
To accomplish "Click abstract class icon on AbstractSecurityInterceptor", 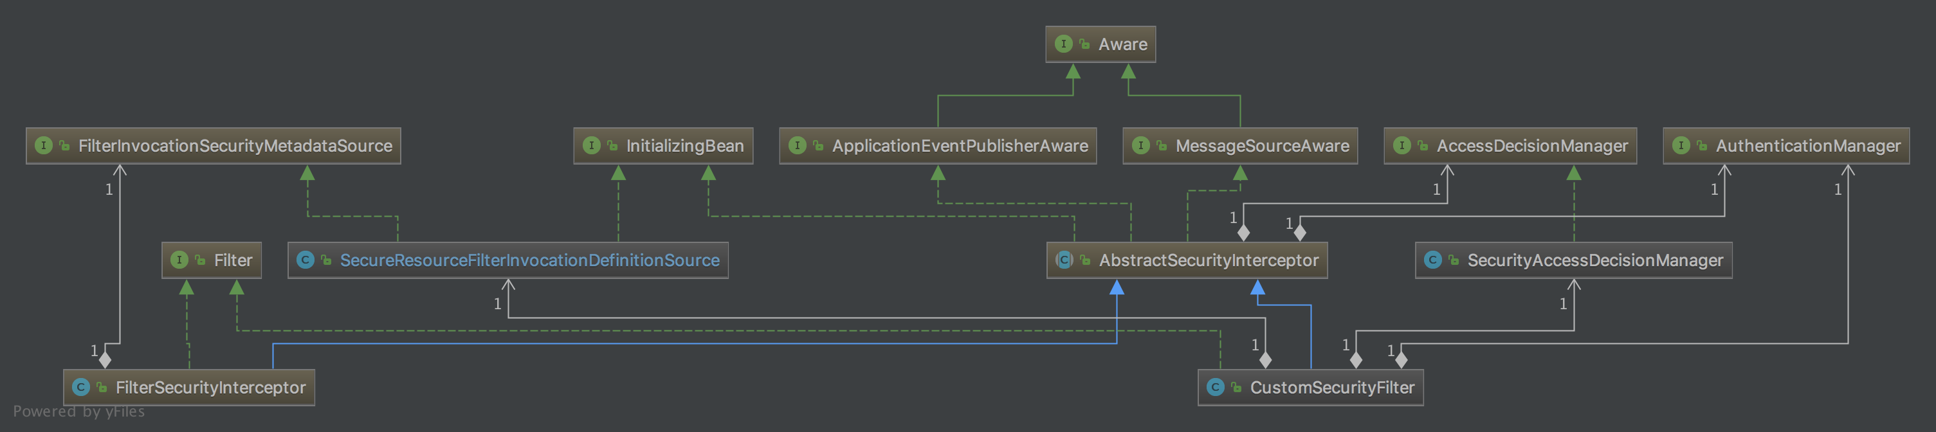I will click(x=1063, y=260).
